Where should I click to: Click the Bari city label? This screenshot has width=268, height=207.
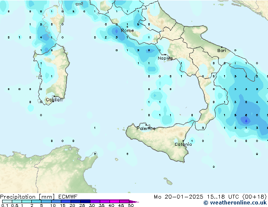tap(222, 51)
